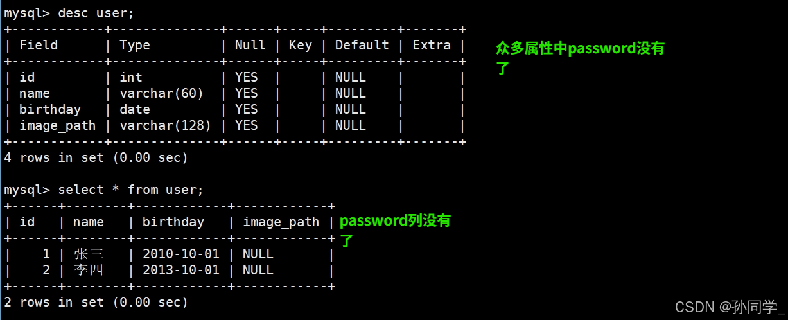The width and height of the screenshot is (788, 320).
Task: Click the name 李四 in results
Action: 89,270
